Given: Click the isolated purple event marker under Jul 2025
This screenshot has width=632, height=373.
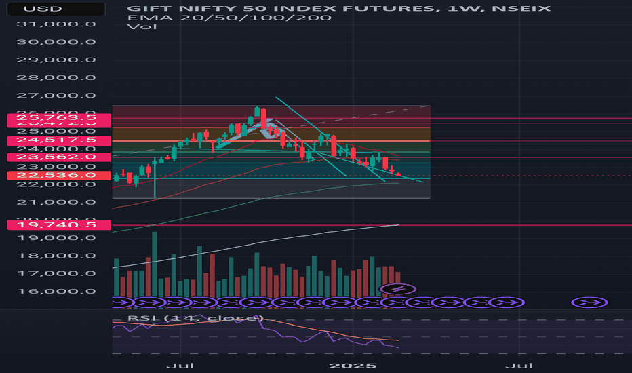Looking at the screenshot, I should [589, 302].
